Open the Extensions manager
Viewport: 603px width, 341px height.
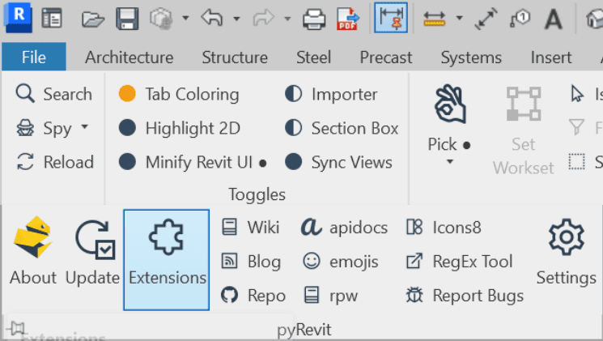point(167,260)
